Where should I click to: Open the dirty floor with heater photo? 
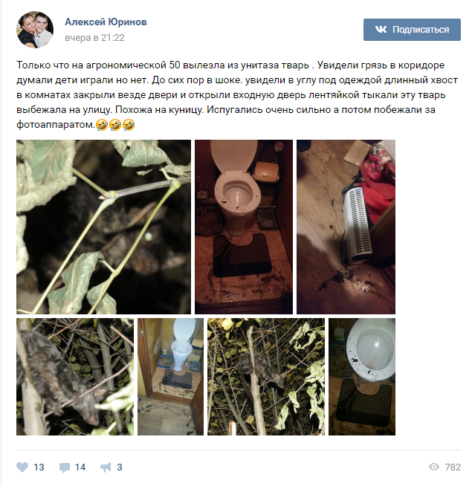pos(346,227)
